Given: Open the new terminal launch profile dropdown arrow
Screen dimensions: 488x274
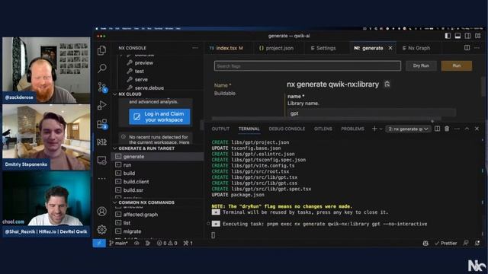Looking at the screenshot, I should 381,129.
